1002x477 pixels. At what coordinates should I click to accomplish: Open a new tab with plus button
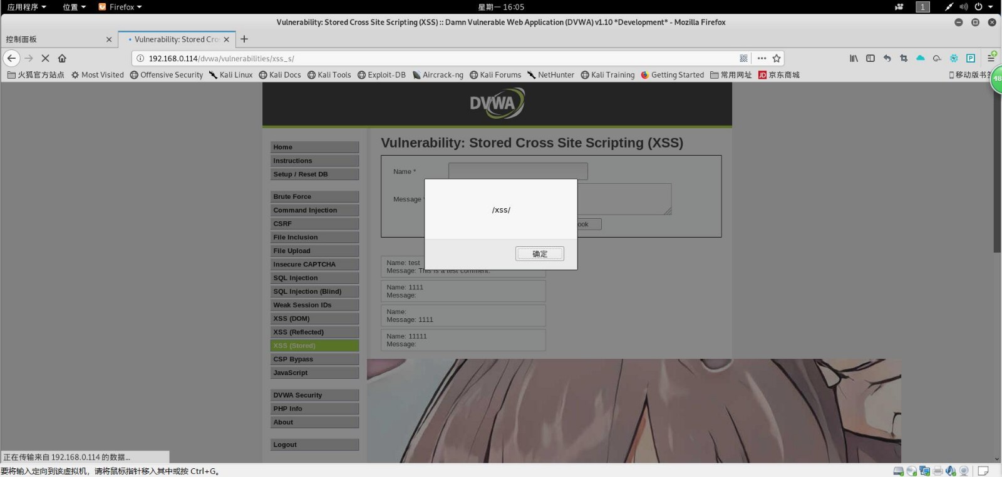[244, 39]
